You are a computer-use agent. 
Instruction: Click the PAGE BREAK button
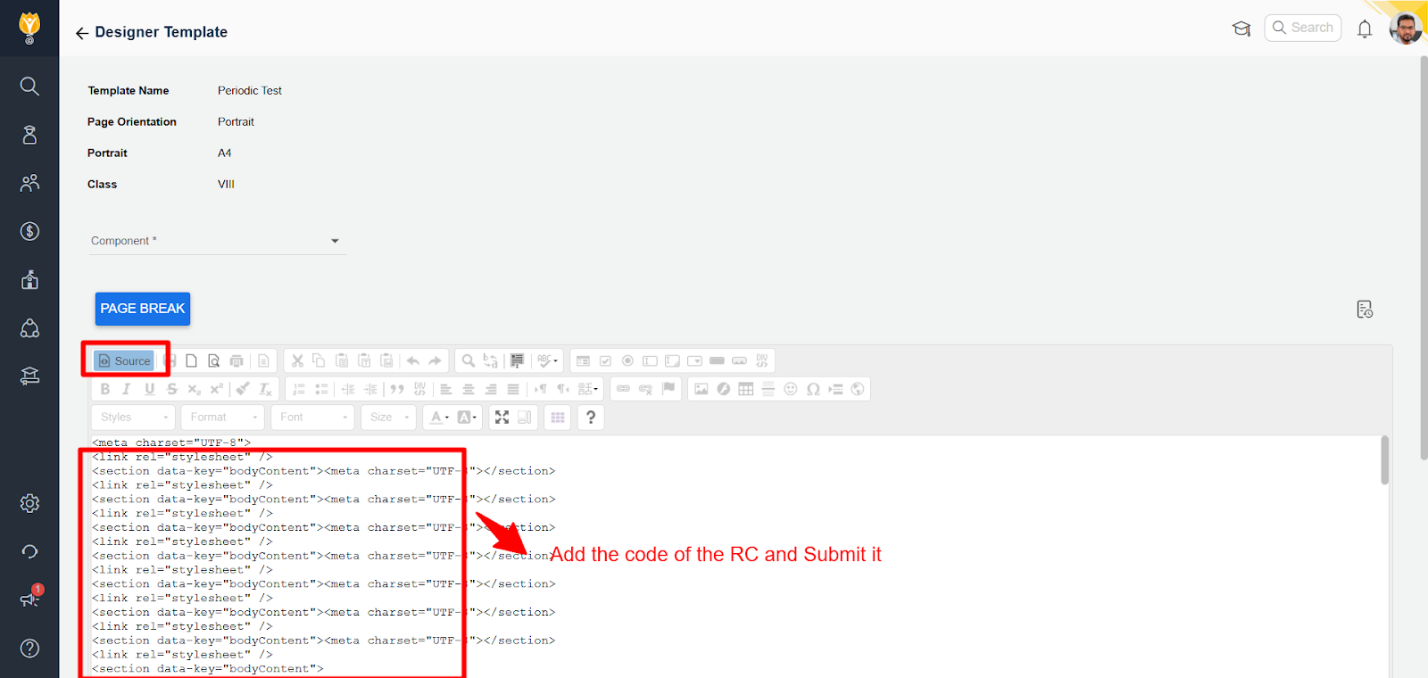(143, 309)
